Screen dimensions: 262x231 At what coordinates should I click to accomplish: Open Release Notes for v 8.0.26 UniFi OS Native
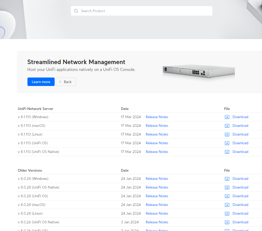157,222
